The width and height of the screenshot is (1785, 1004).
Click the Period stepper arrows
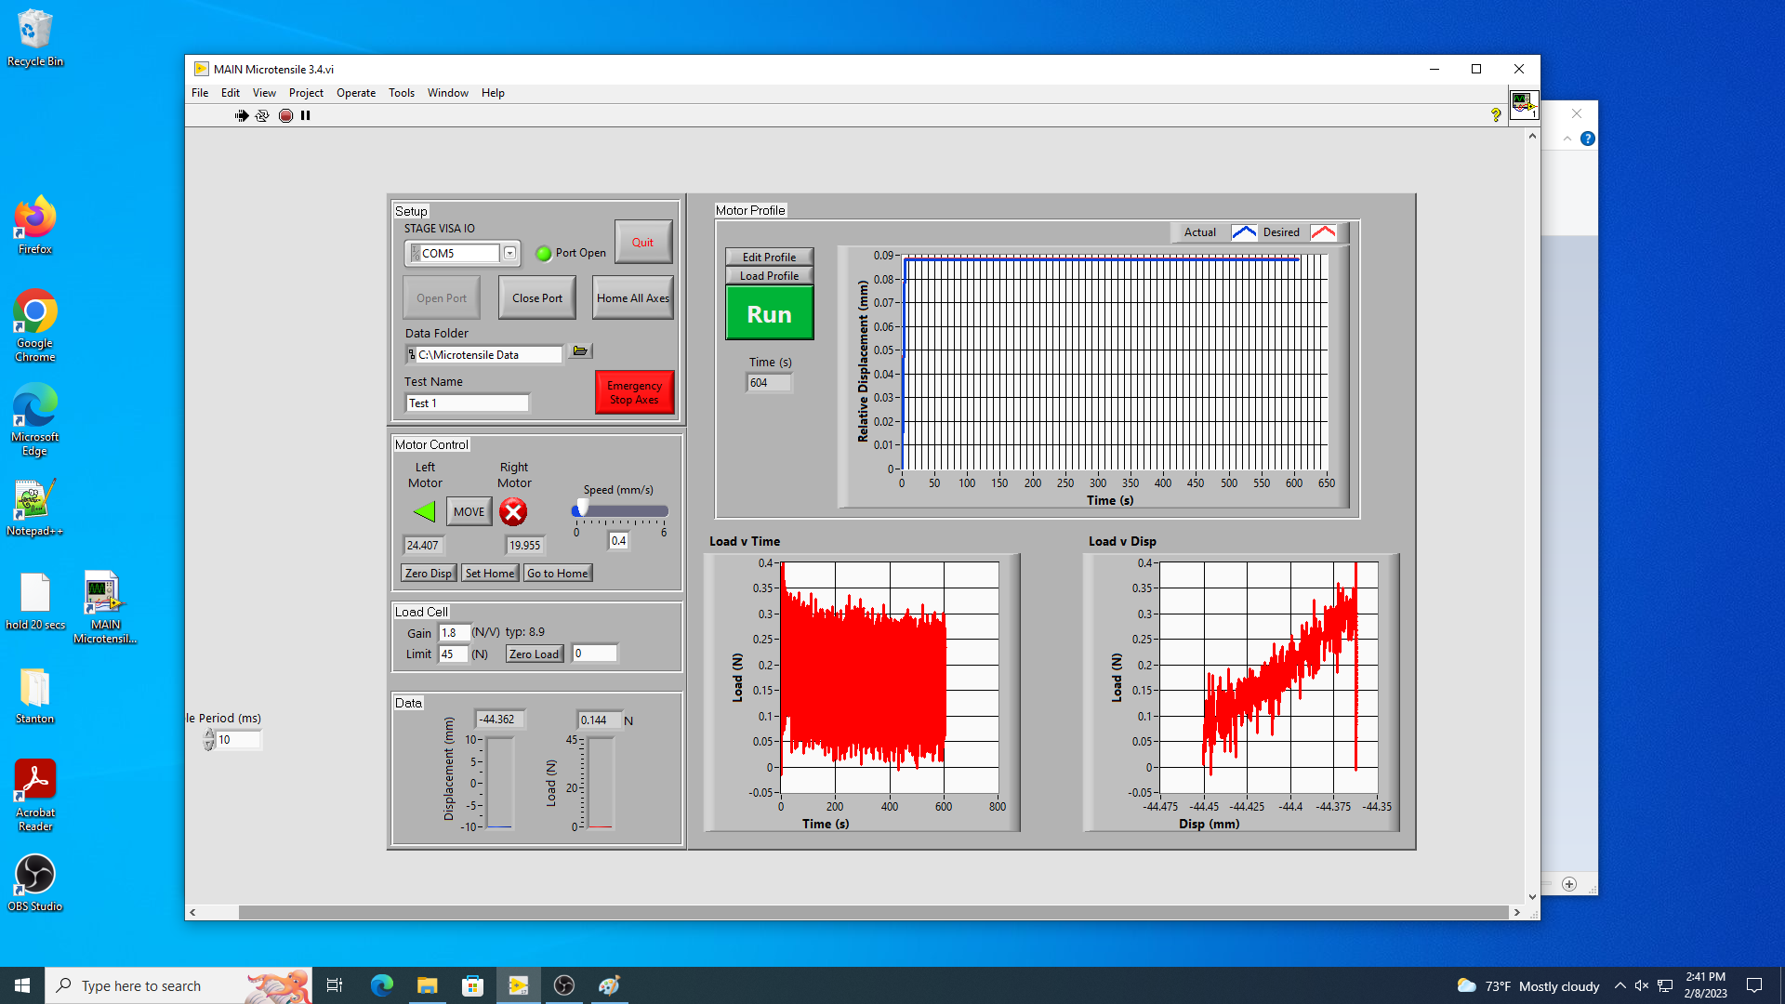[x=209, y=740]
